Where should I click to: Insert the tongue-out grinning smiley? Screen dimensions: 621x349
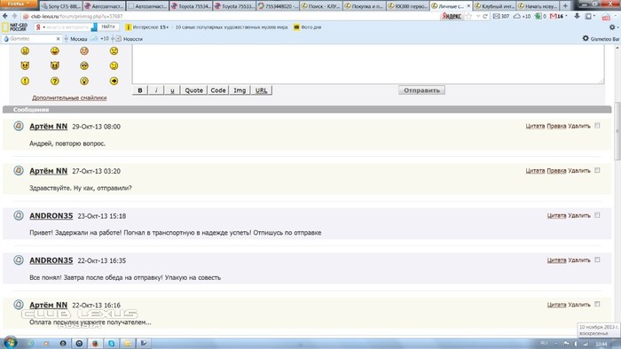(55, 50)
